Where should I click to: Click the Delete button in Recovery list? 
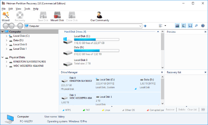click(x=182, y=109)
